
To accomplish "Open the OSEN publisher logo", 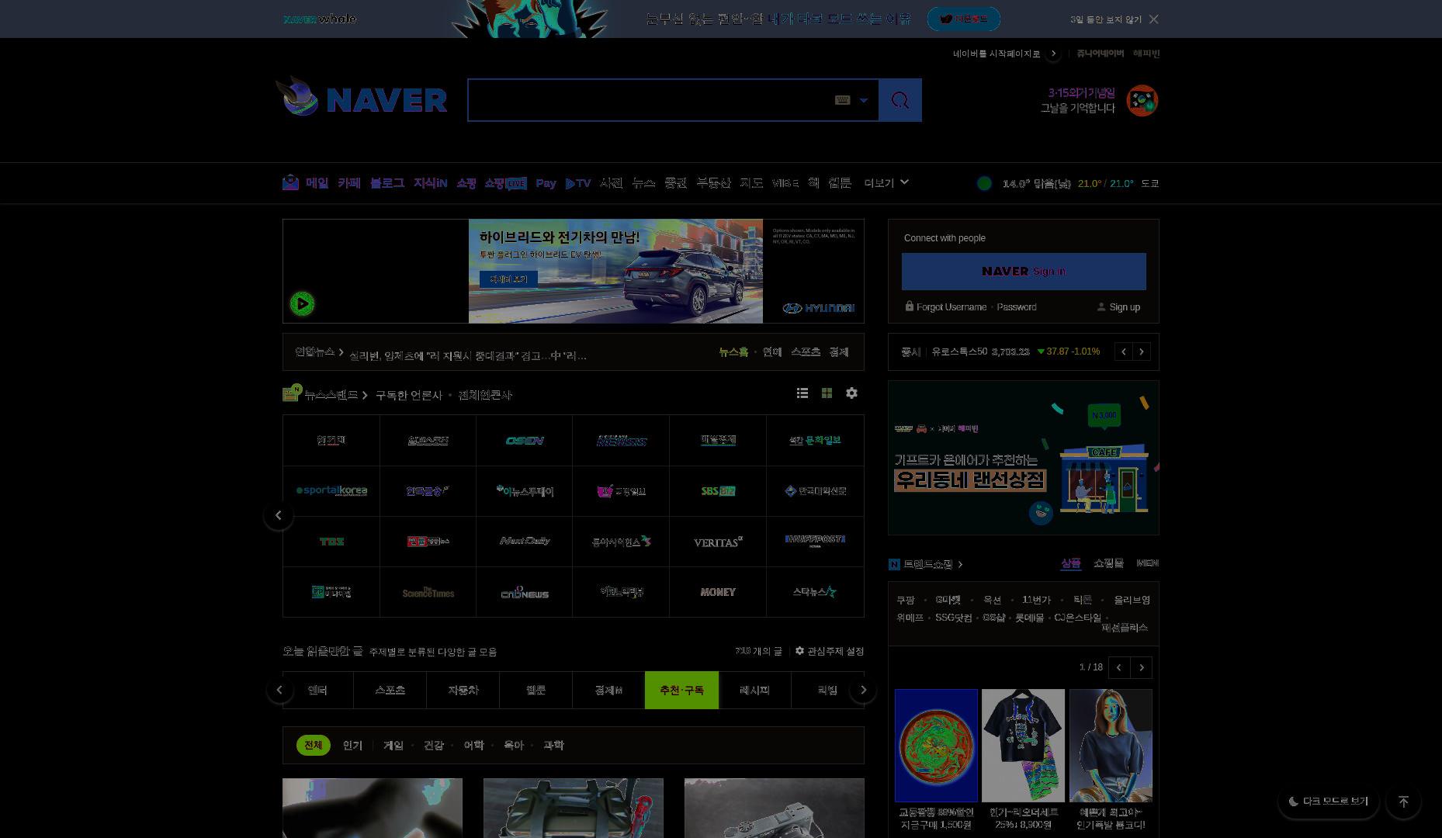I will [525, 441].
